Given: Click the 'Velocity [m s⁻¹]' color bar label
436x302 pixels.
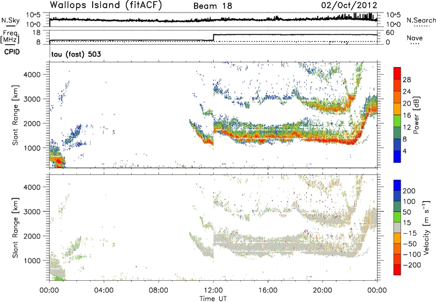Looking at the screenshot, I should 426,227.
